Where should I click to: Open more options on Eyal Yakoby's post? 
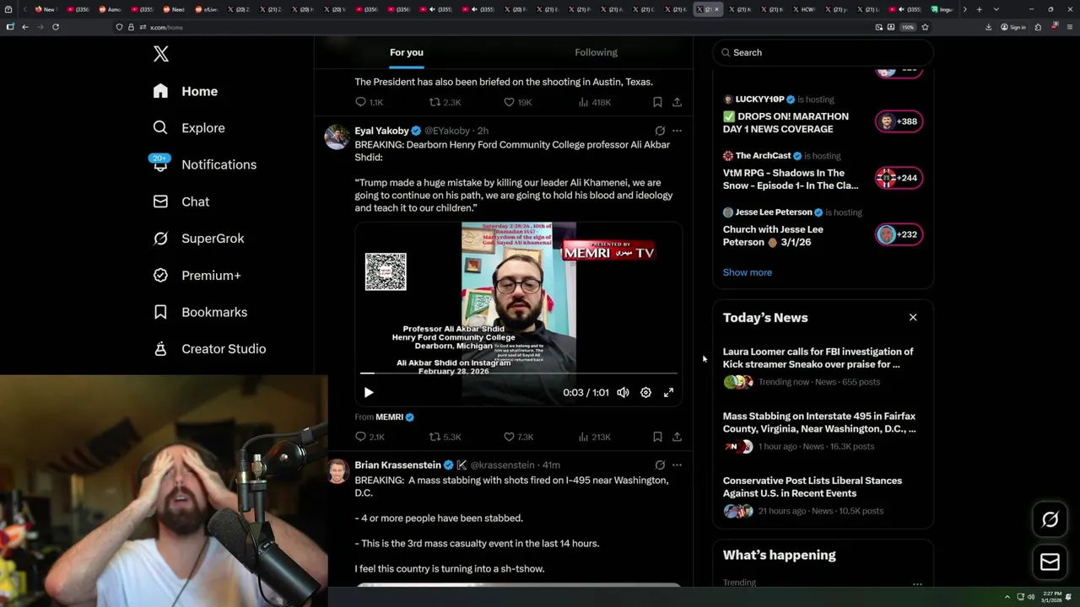677,131
